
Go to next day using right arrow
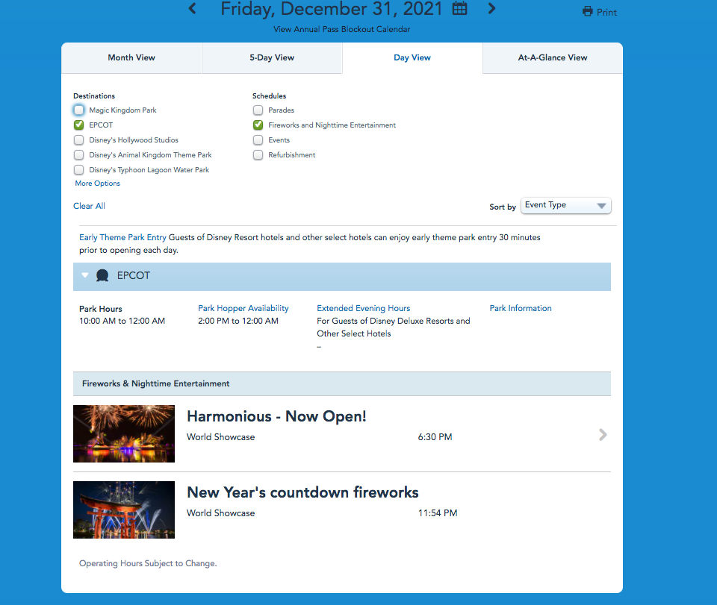point(491,9)
